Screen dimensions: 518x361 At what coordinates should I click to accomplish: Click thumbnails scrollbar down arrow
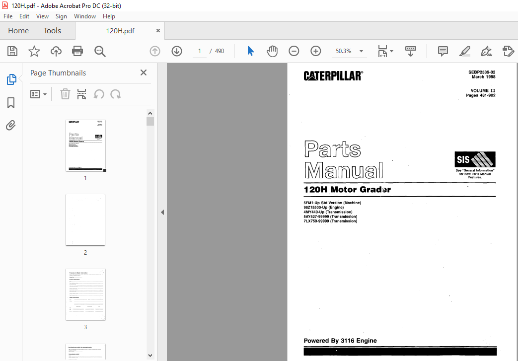click(x=150, y=356)
